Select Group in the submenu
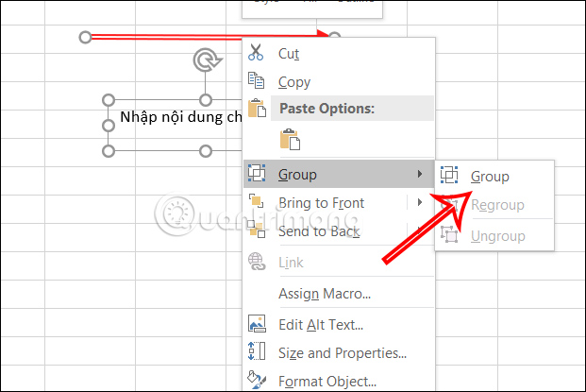 494,177
